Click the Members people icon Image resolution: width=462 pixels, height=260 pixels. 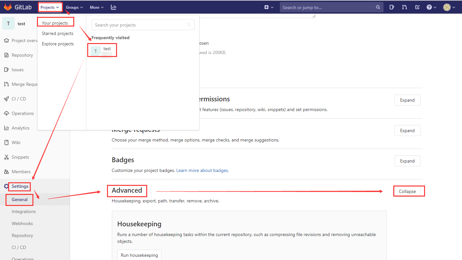[6, 172]
